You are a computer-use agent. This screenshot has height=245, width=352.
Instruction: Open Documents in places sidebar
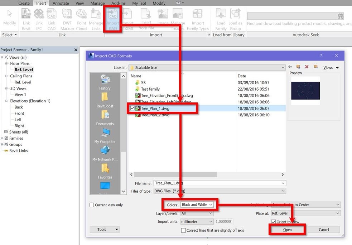pos(105,118)
